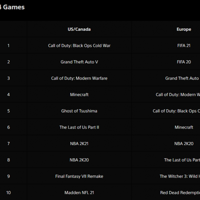Click NBA 2K20 in the US/Canada column
200x200 pixels.
point(79,160)
